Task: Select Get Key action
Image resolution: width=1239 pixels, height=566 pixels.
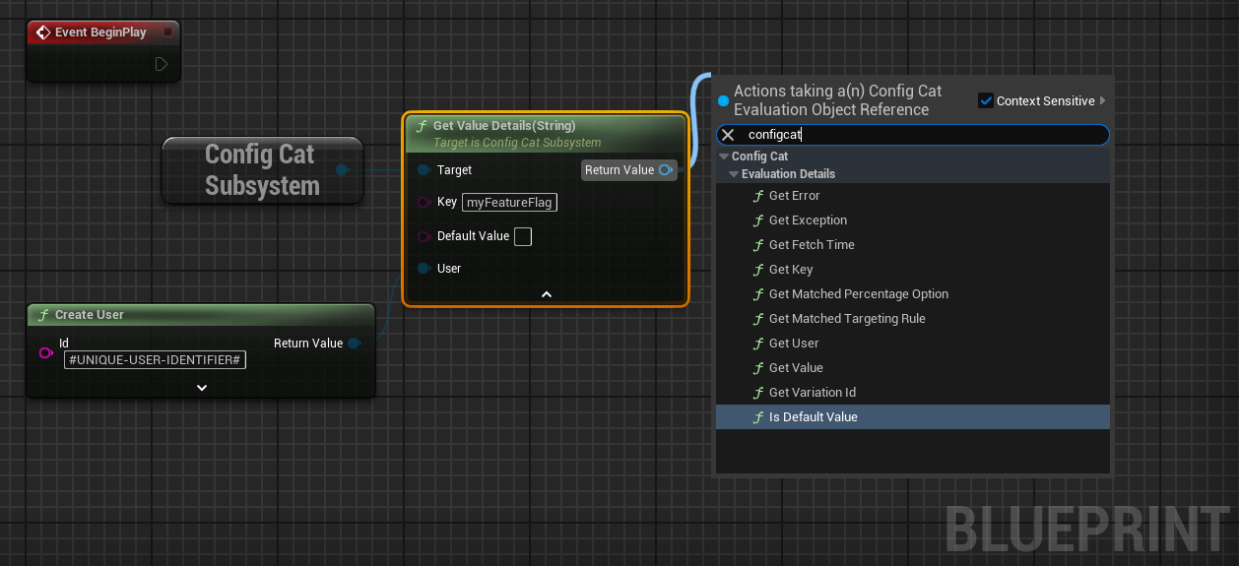Action: (x=913, y=270)
